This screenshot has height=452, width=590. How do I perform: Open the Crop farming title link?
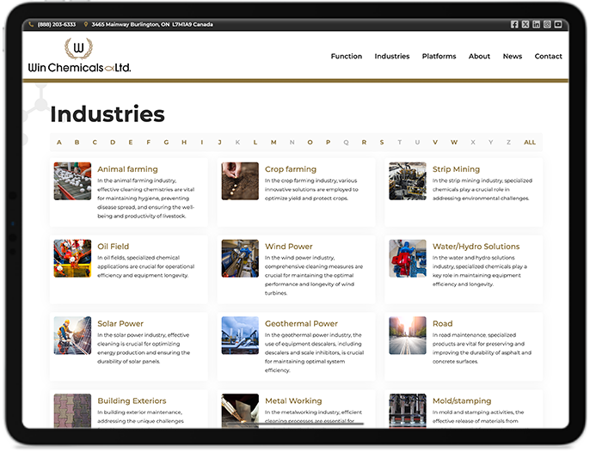(292, 169)
